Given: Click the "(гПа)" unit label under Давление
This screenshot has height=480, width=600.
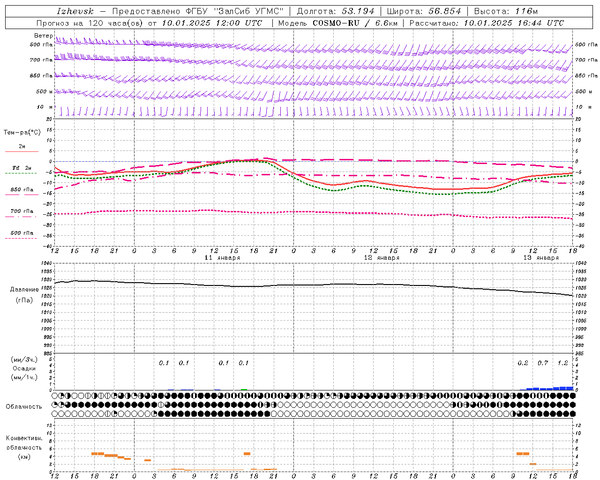Looking at the screenshot, I should [24, 300].
